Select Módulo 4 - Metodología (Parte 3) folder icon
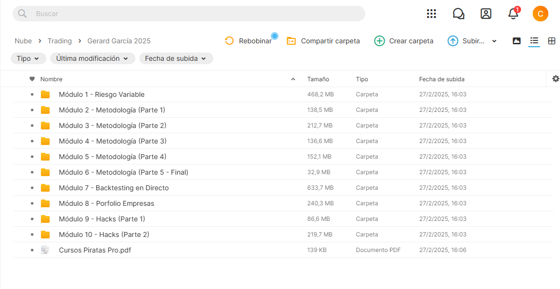The height and width of the screenshot is (289, 560). click(x=45, y=141)
